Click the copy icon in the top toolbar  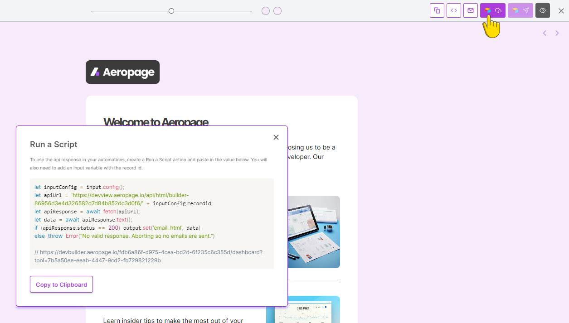(437, 10)
